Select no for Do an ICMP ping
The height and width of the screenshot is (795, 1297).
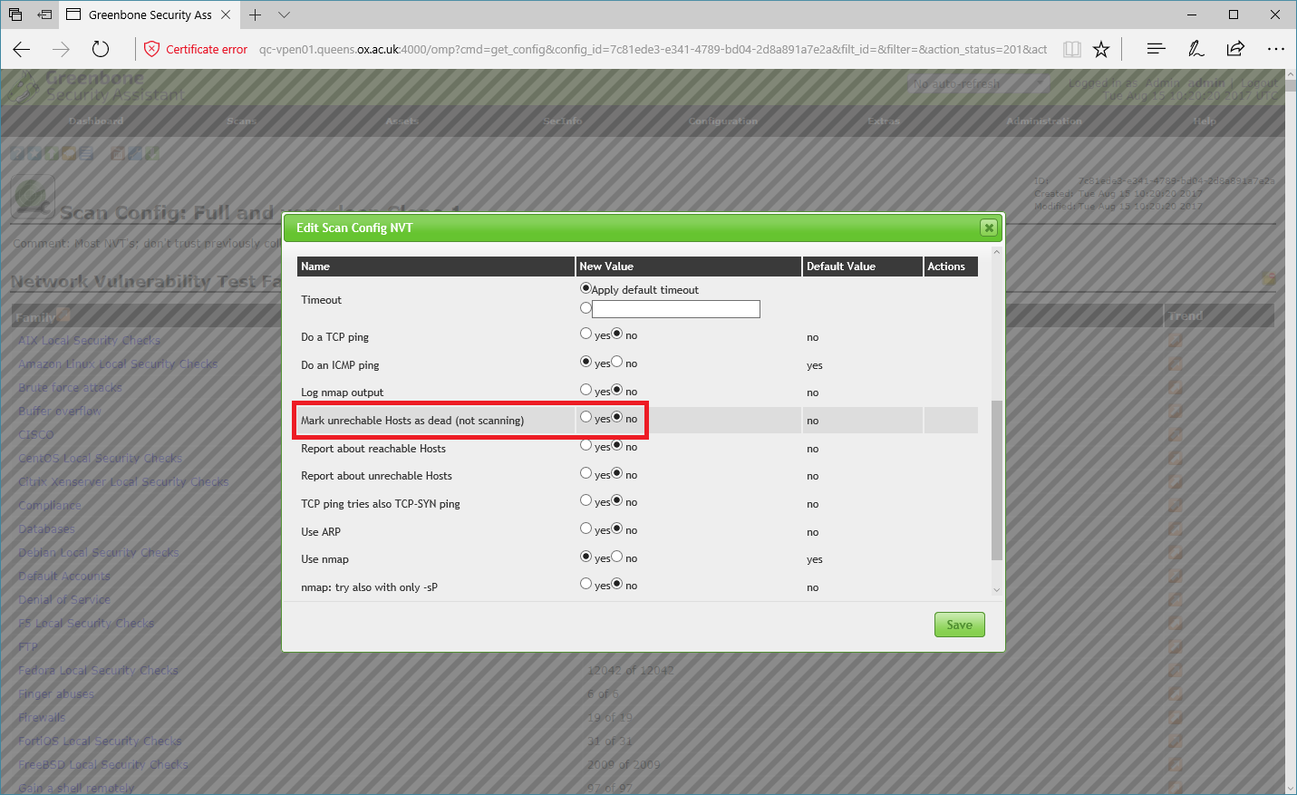pos(617,362)
